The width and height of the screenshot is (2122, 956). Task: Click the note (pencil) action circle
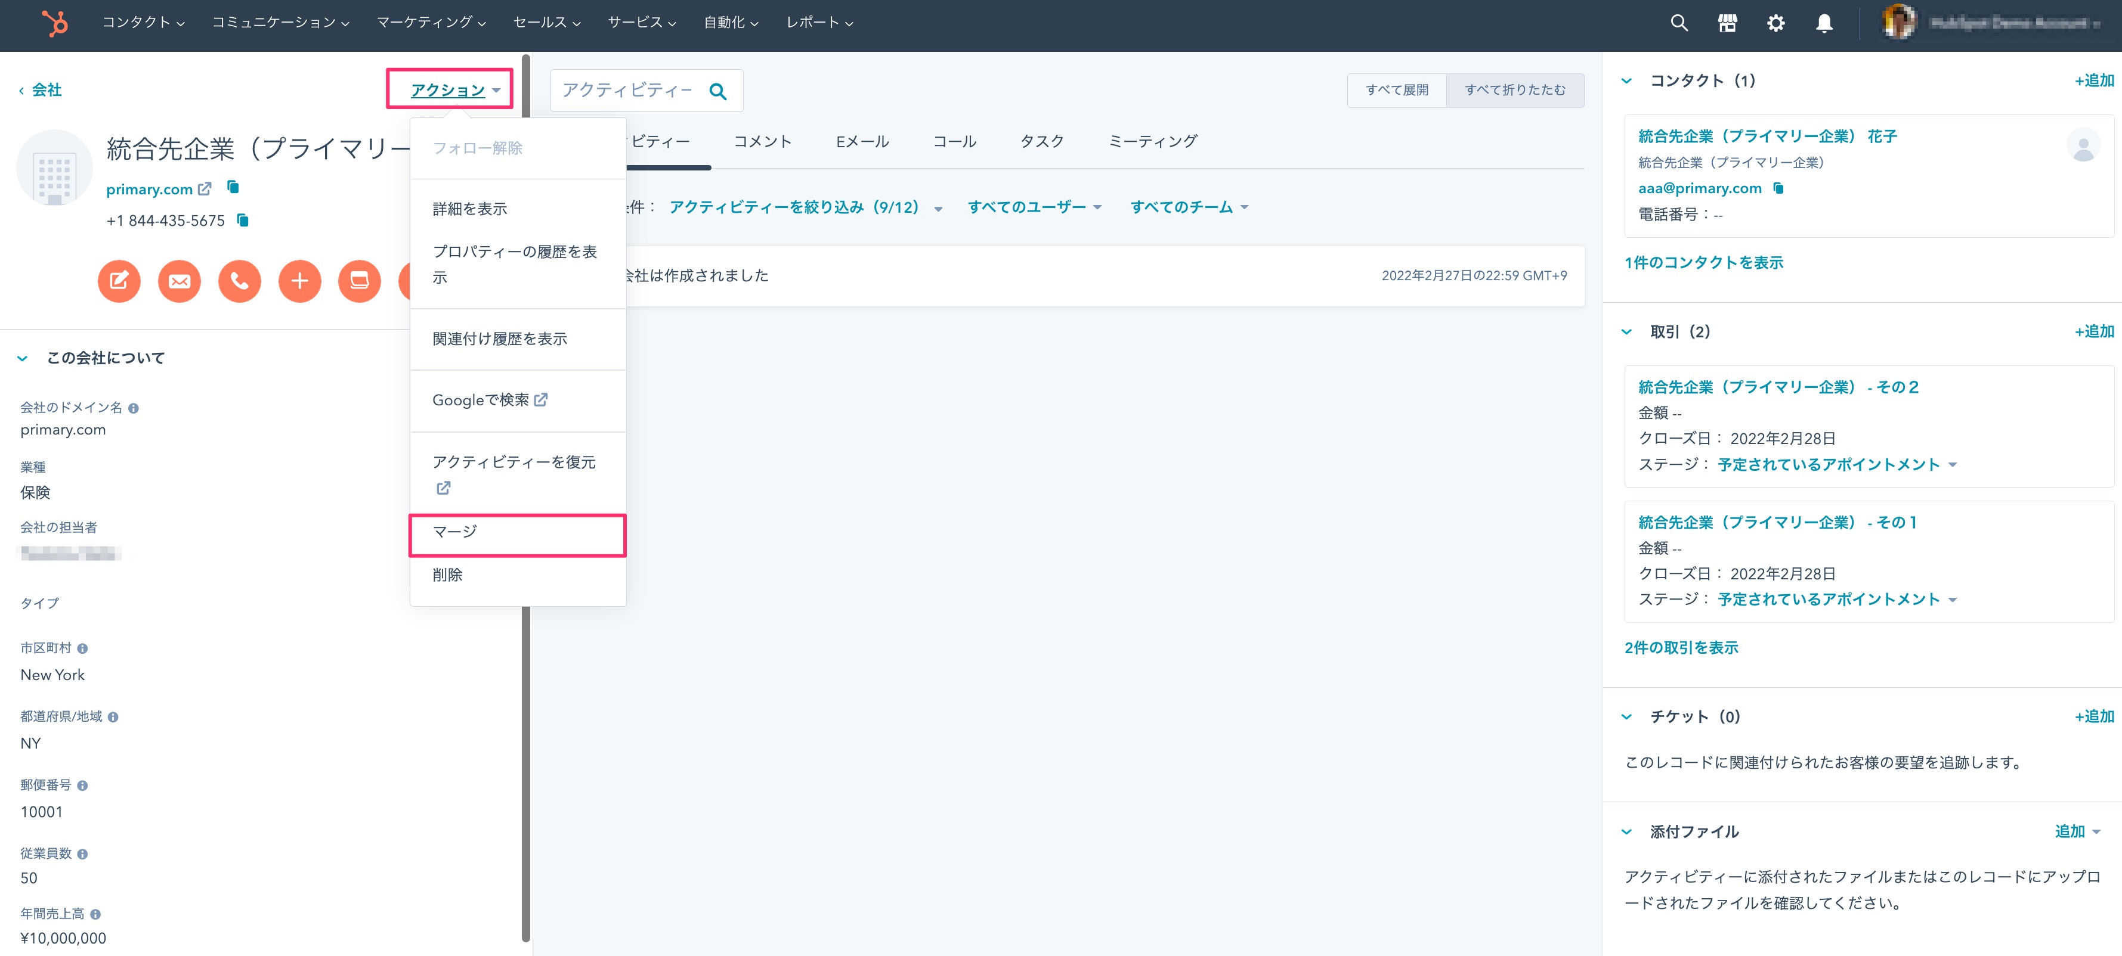pos(119,281)
